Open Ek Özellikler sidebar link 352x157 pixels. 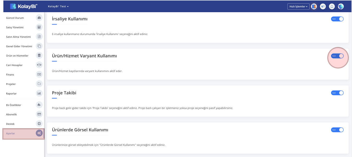tap(14, 105)
